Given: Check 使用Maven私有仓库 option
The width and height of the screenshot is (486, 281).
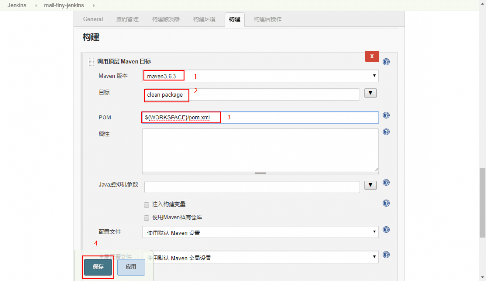Looking at the screenshot, I should pos(146,218).
